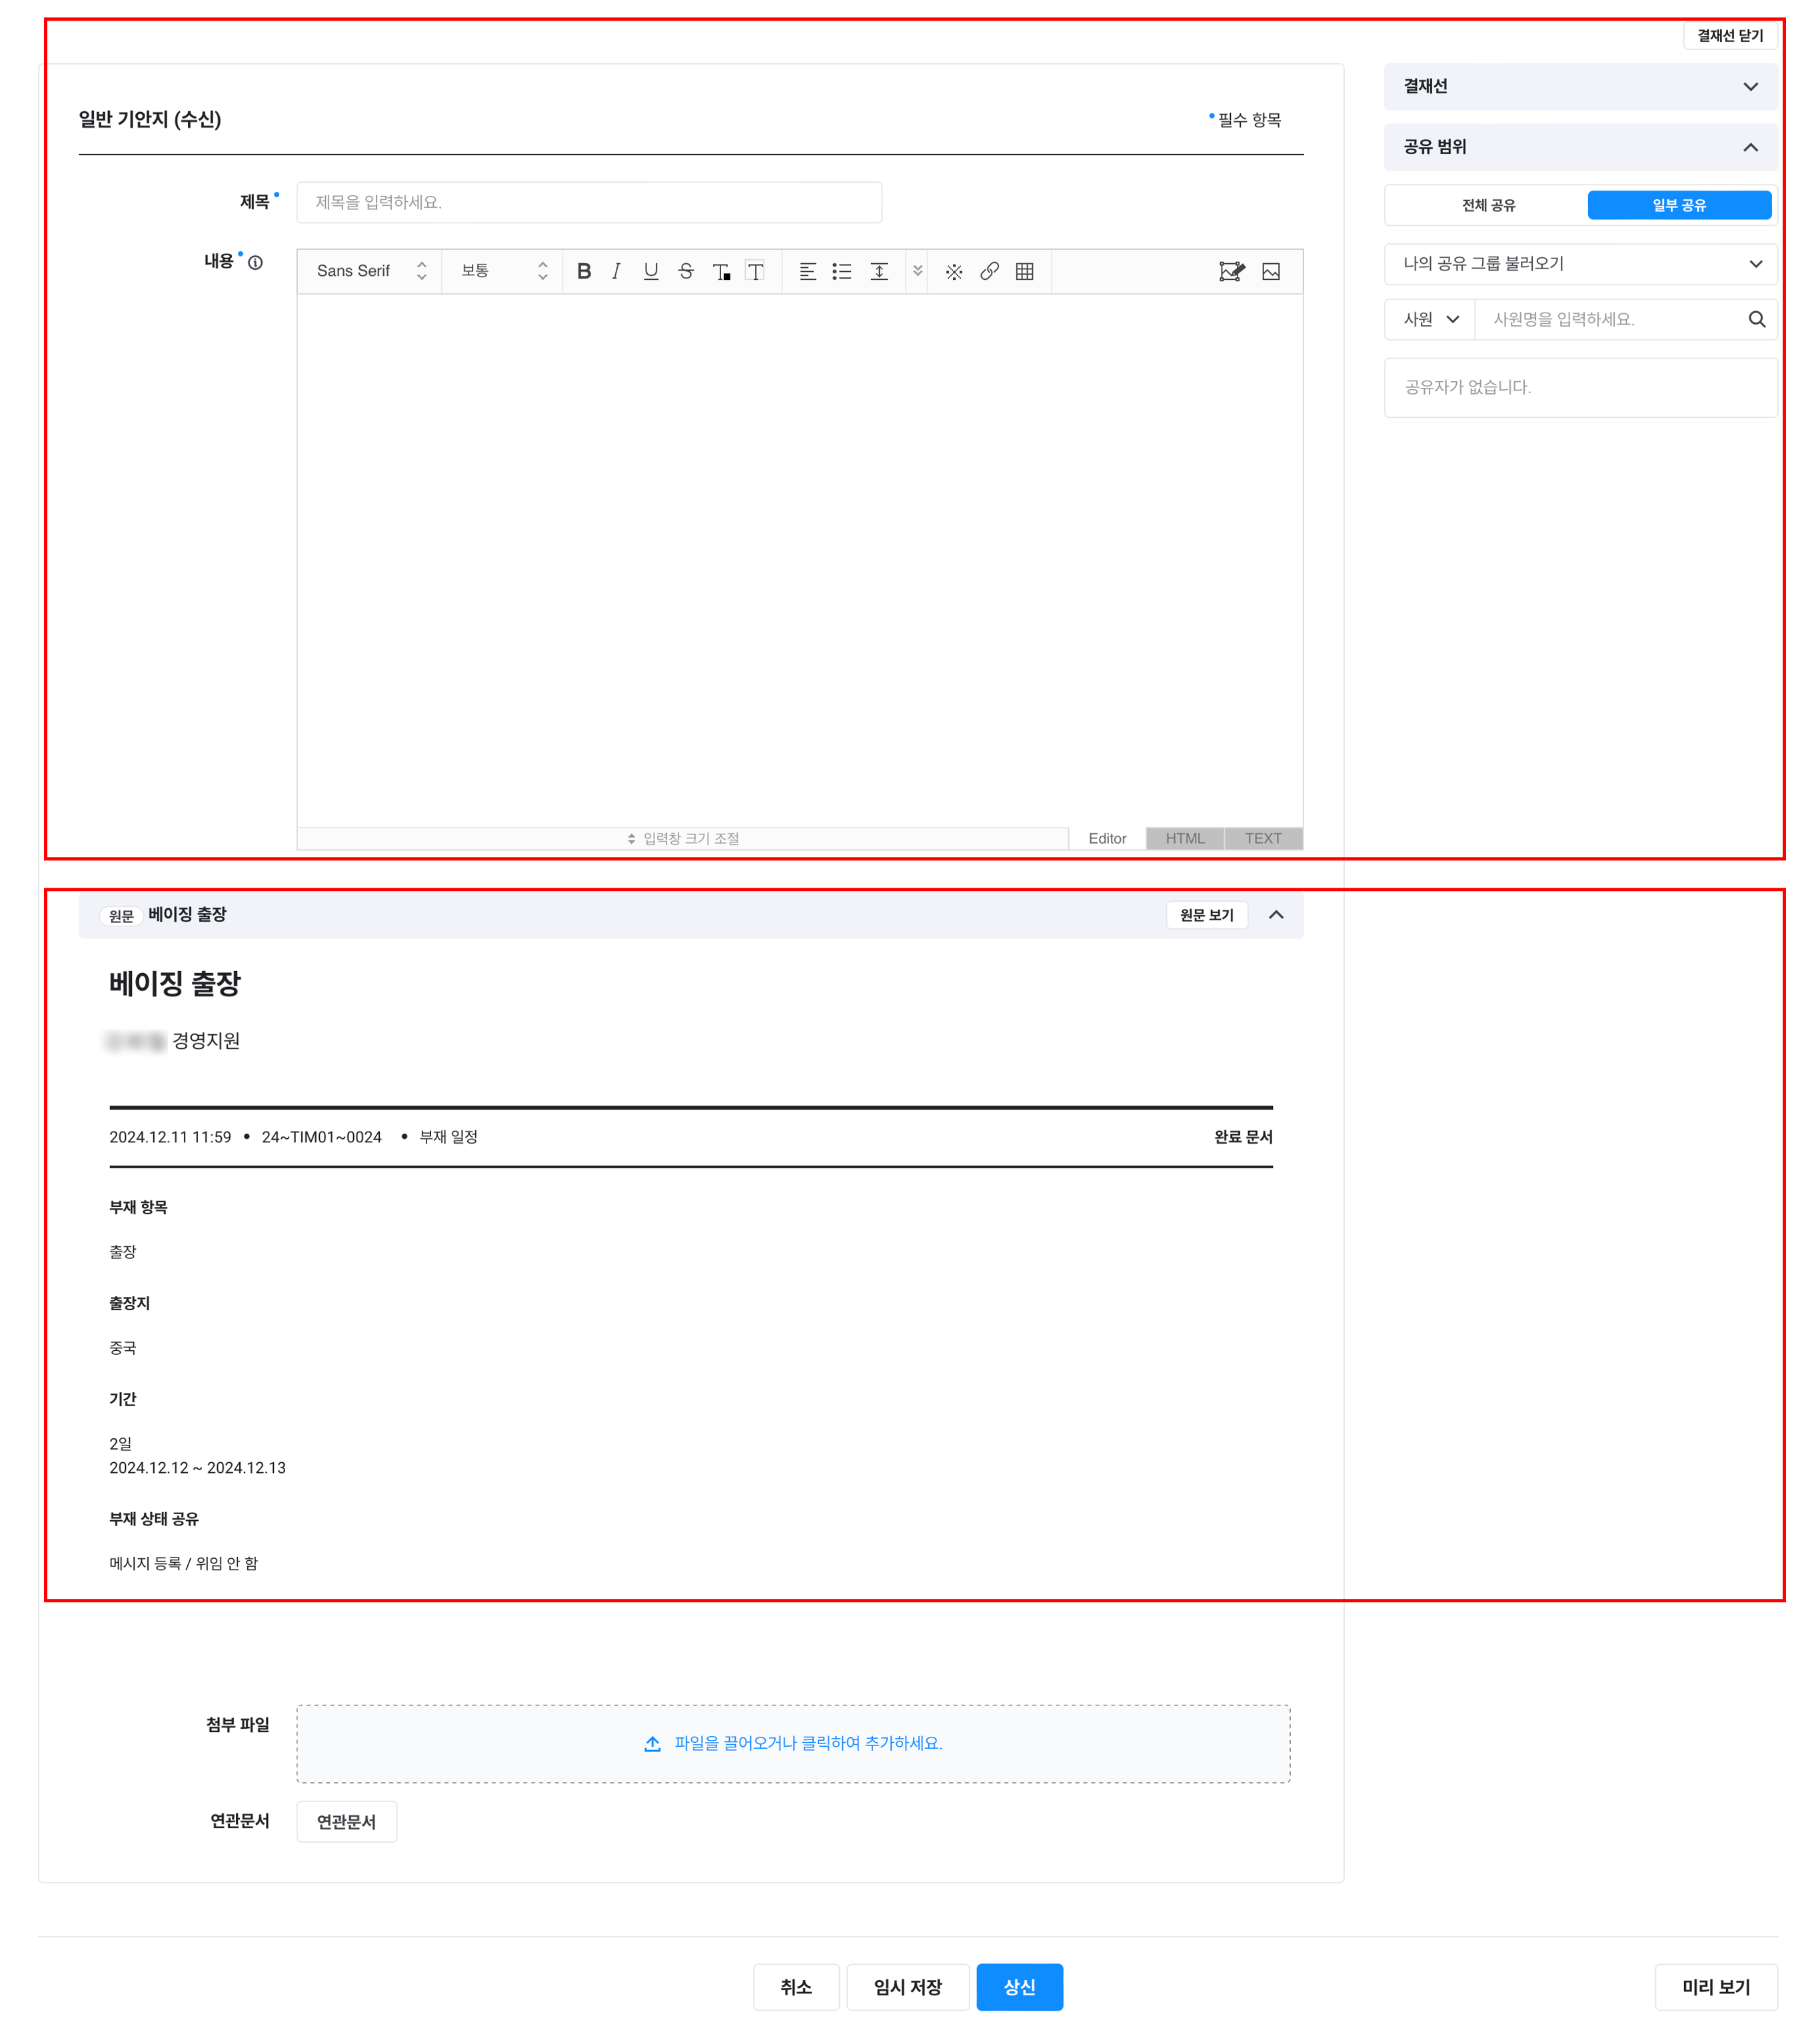Open text color picker icon
The height and width of the screenshot is (2034, 1820).
[721, 271]
